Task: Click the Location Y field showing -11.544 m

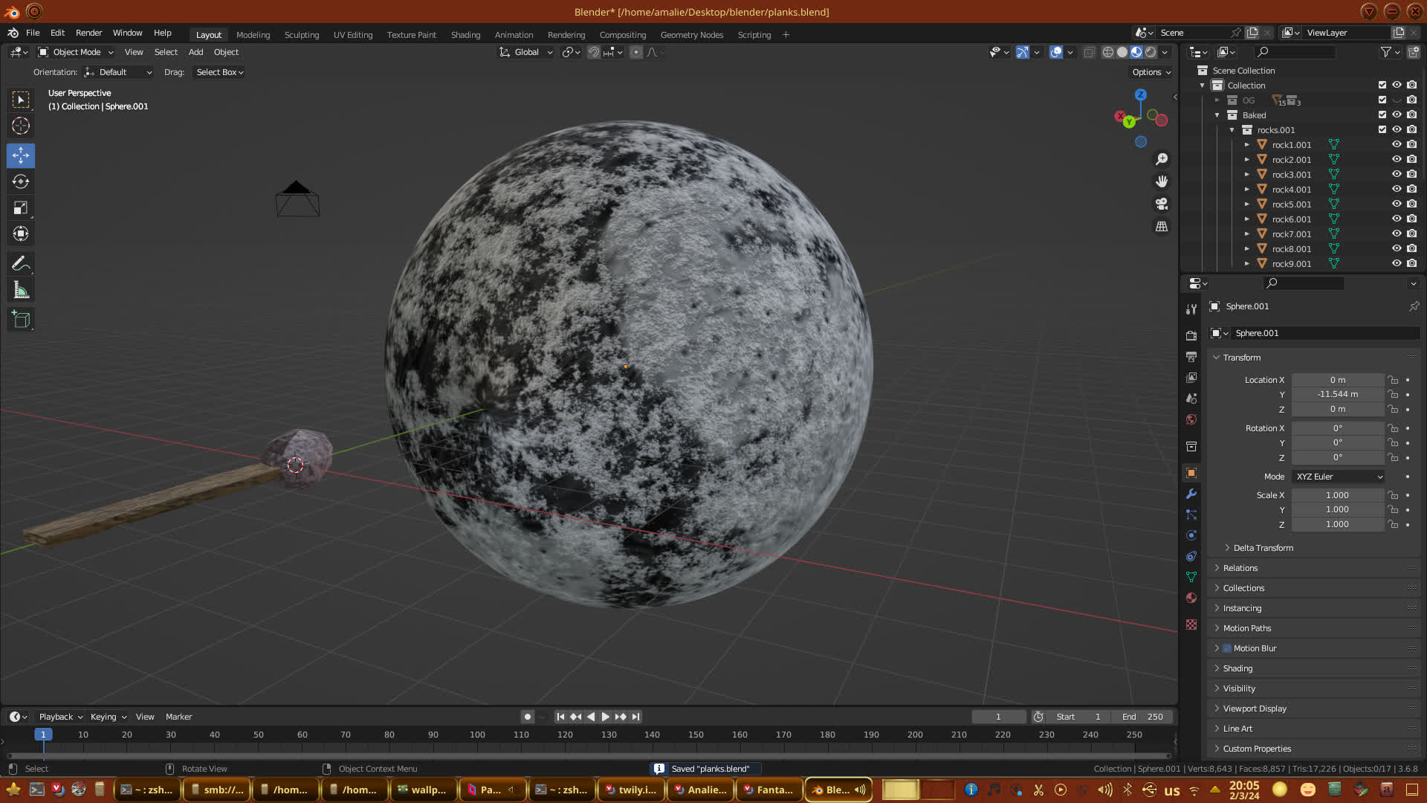Action: (x=1337, y=394)
